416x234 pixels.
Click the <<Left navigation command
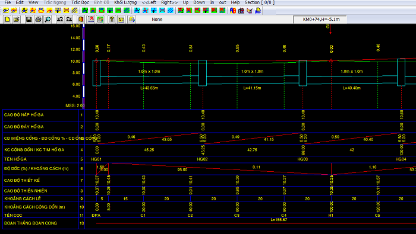pyautogui.click(x=149, y=2)
